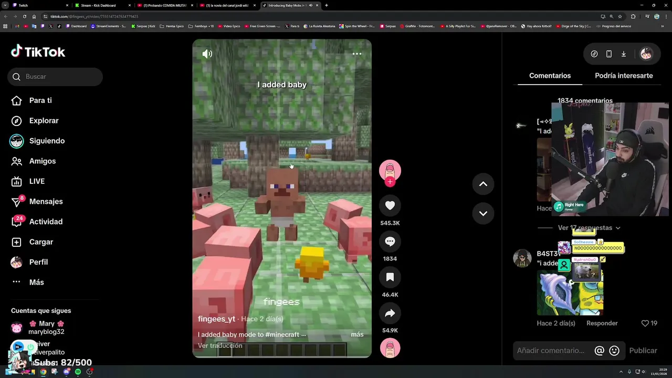This screenshot has height=378, width=672.
Task: Open the sound disc avatar below share
Action: pos(390,348)
